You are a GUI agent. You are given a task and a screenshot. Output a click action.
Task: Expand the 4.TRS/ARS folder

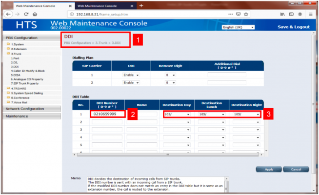coord(8,88)
